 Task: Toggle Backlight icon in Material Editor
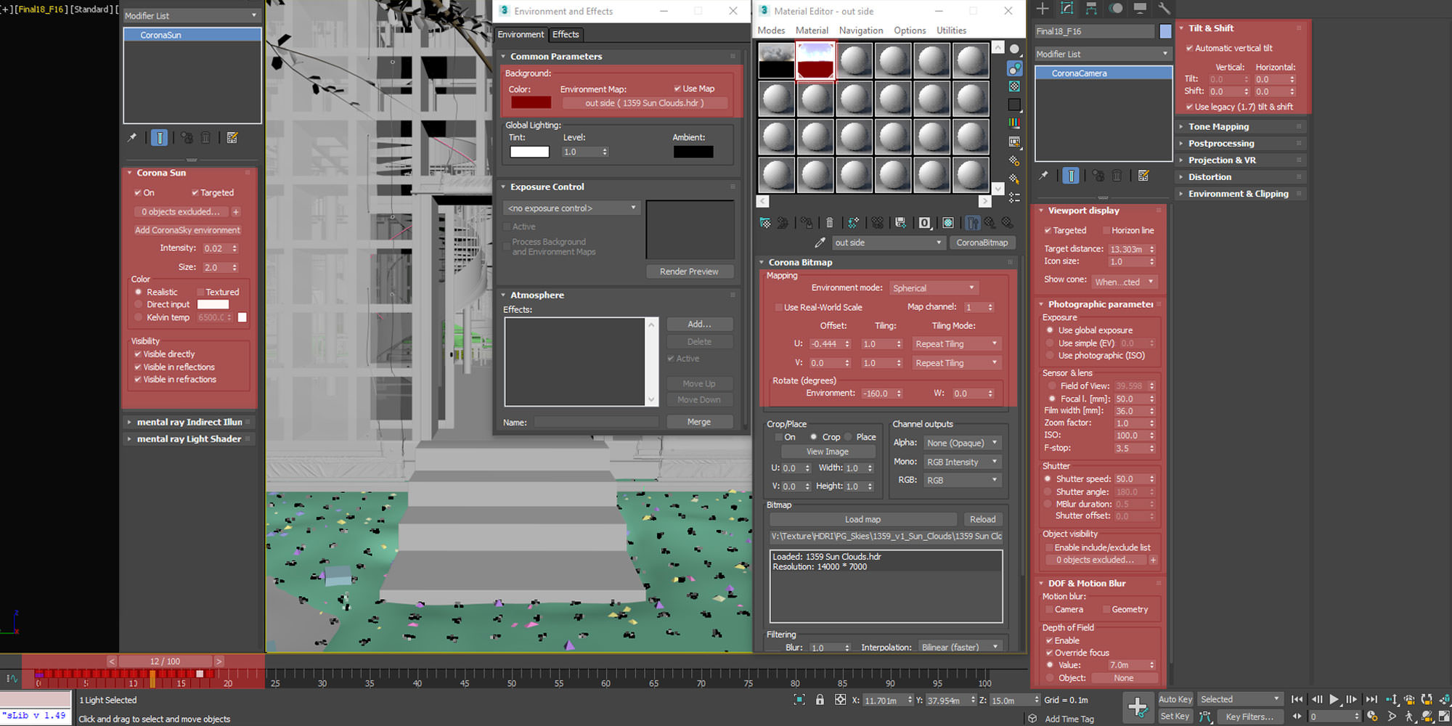(1014, 68)
